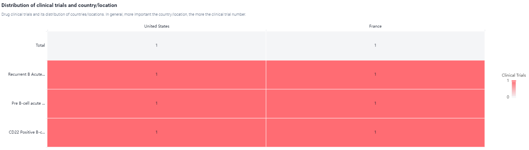Screen dimensions: 529x150
Task: Select Recurrent B Acute cell under United States
Action: [x=156, y=74]
